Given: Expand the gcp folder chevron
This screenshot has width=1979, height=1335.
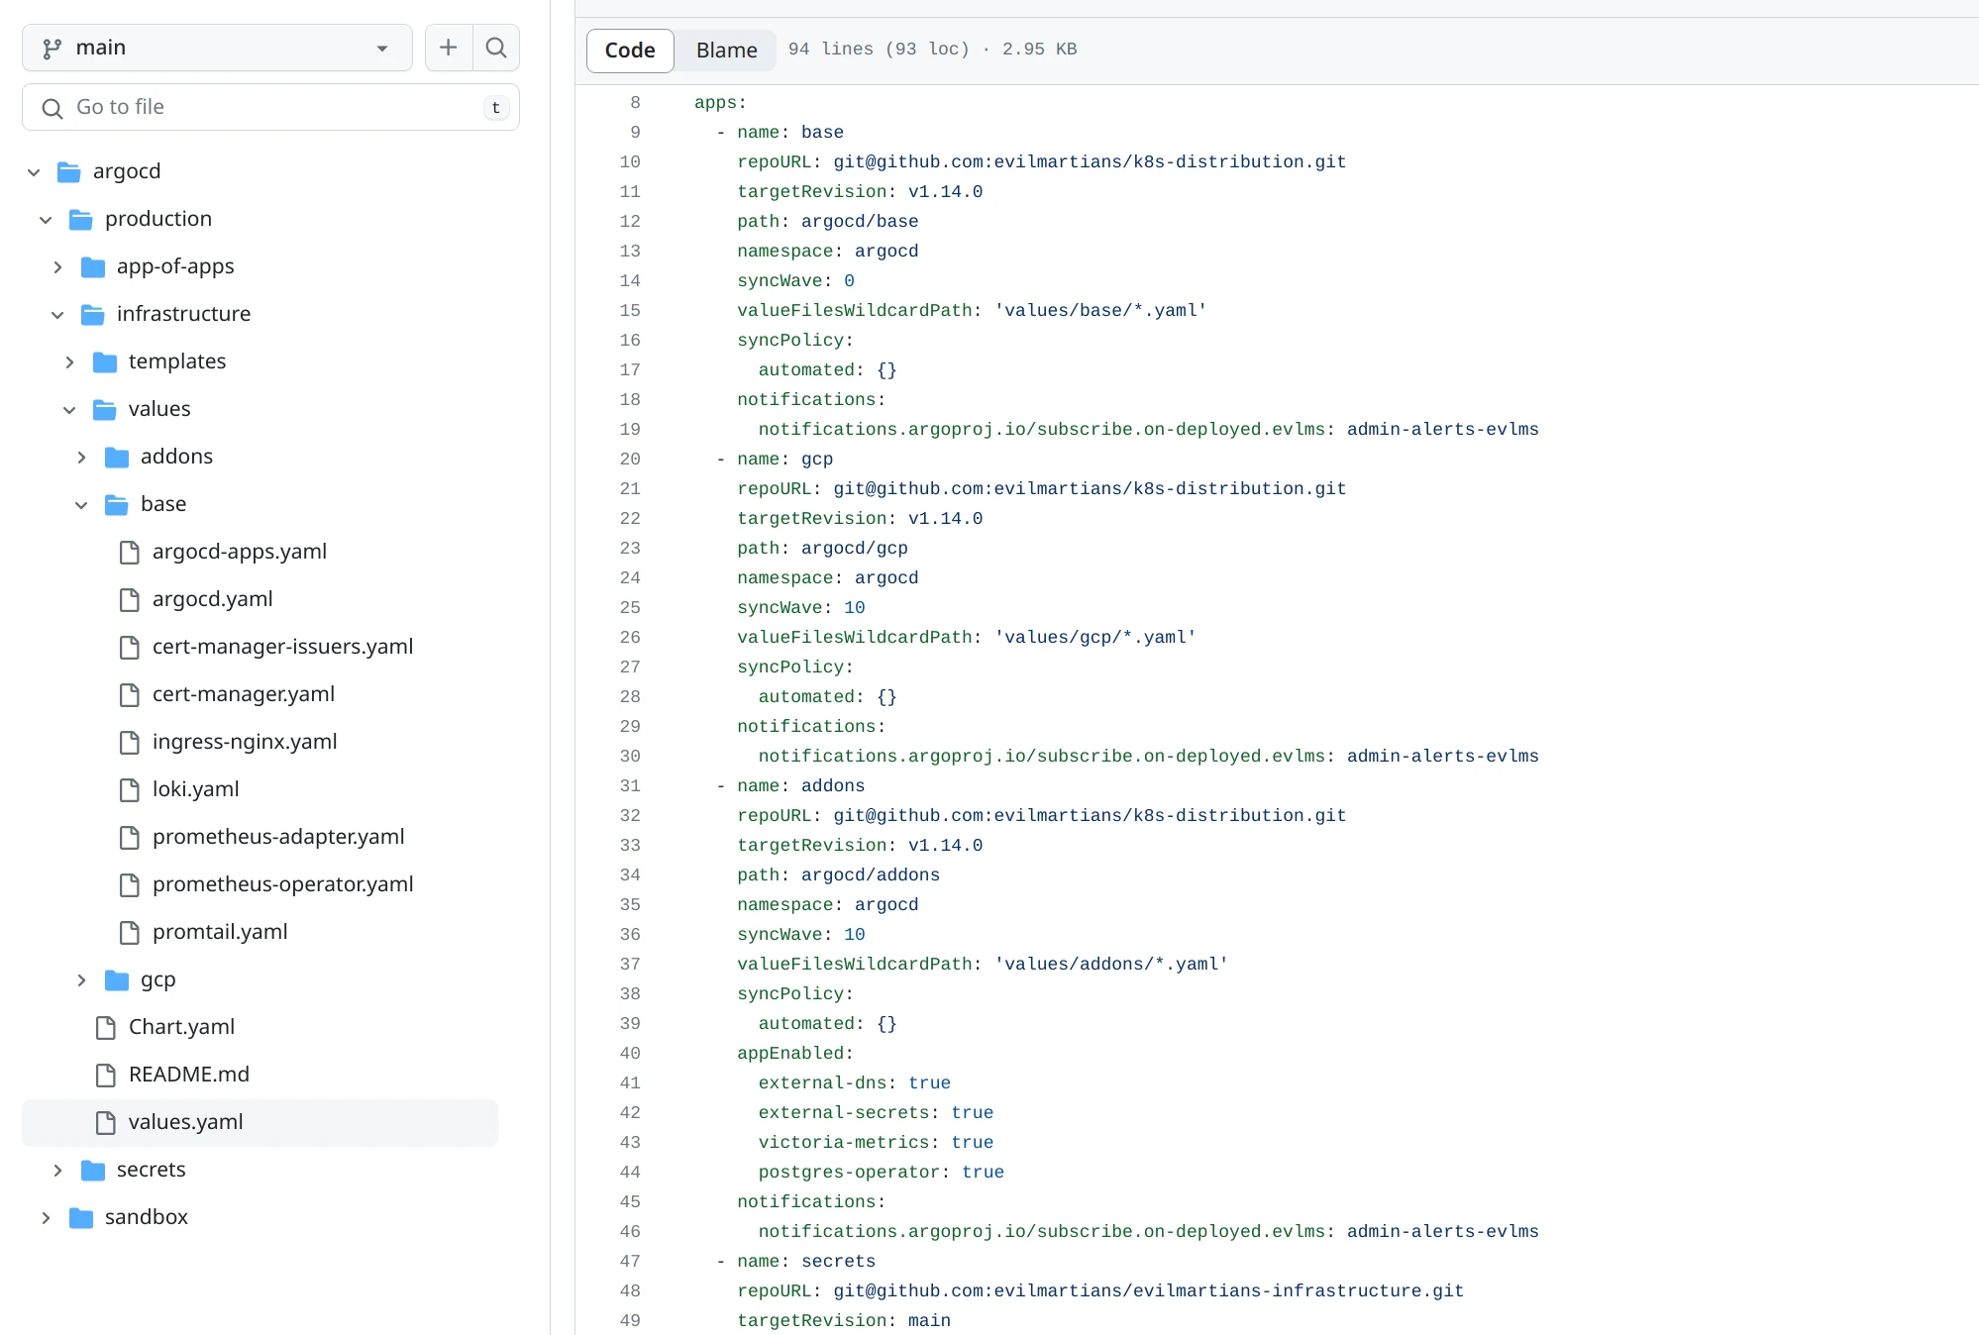Looking at the screenshot, I should click(81, 980).
